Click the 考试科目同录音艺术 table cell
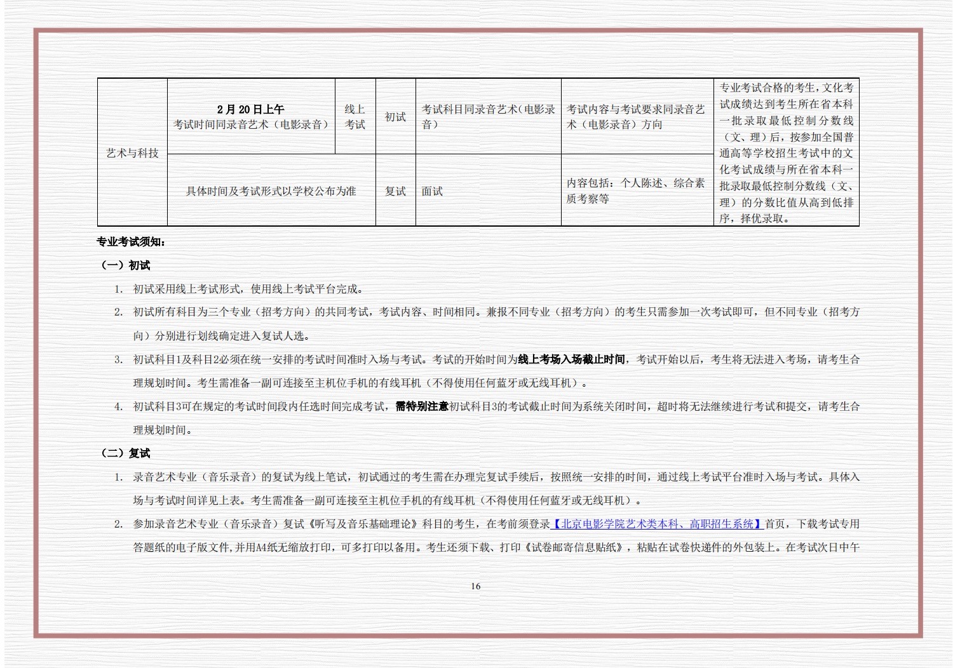The height and width of the screenshot is (668, 953). (x=488, y=117)
